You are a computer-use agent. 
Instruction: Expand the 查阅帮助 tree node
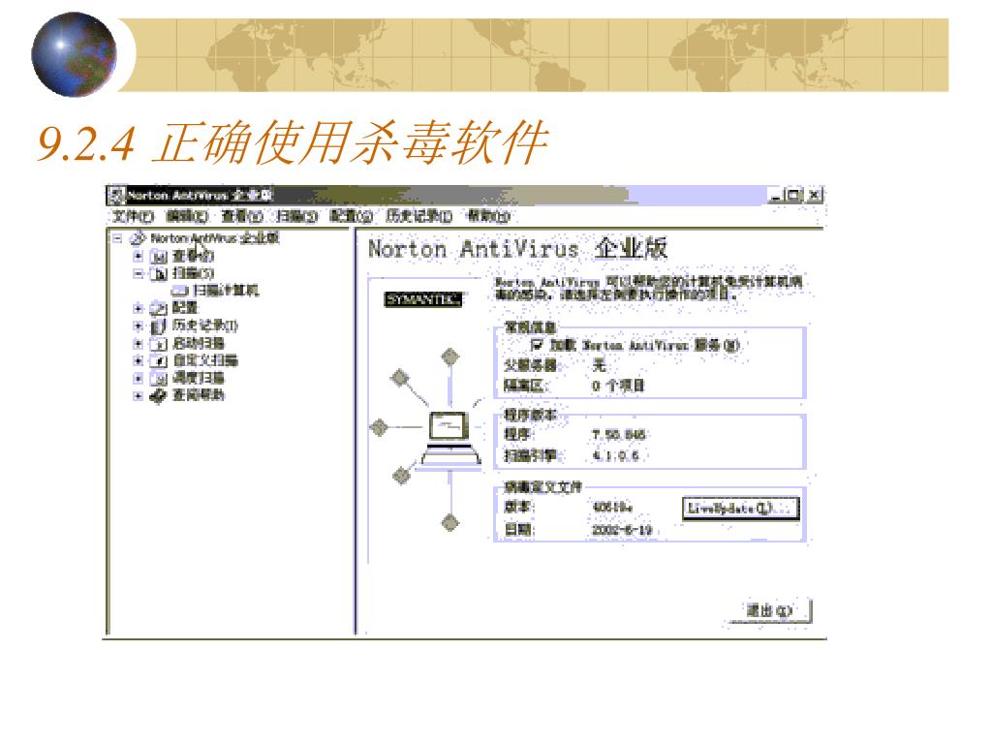point(138,396)
